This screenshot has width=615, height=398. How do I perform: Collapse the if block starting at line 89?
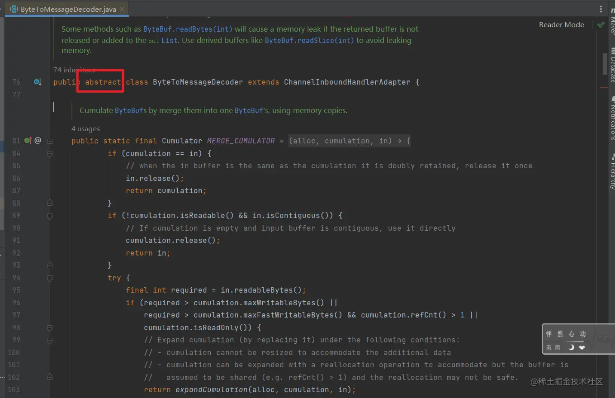tap(50, 216)
